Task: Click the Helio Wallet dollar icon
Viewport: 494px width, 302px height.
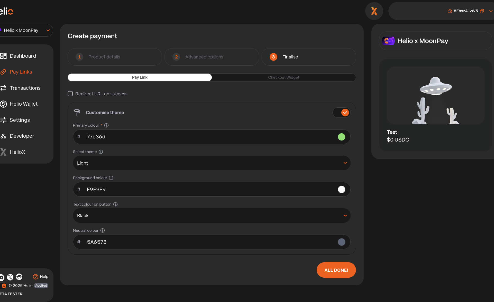Action: (x=3, y=104)
